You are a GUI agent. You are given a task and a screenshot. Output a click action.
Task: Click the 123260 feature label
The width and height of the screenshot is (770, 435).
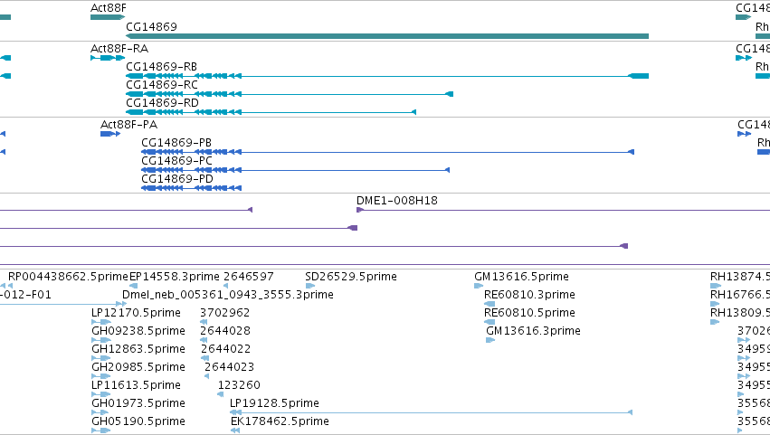click(239, 385)
